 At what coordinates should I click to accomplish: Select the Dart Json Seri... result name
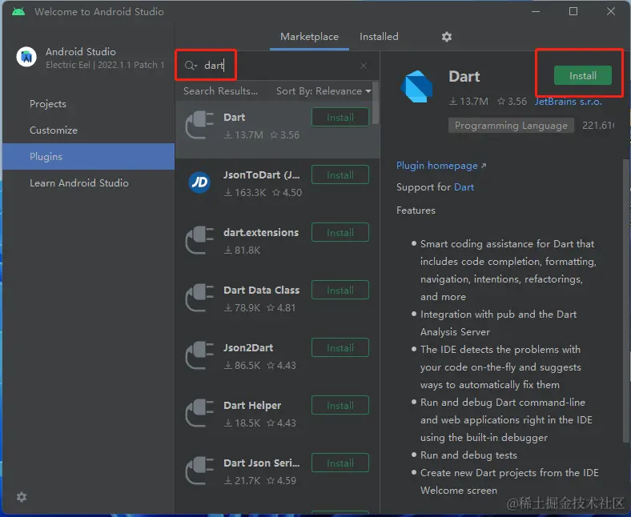point(262,463)
